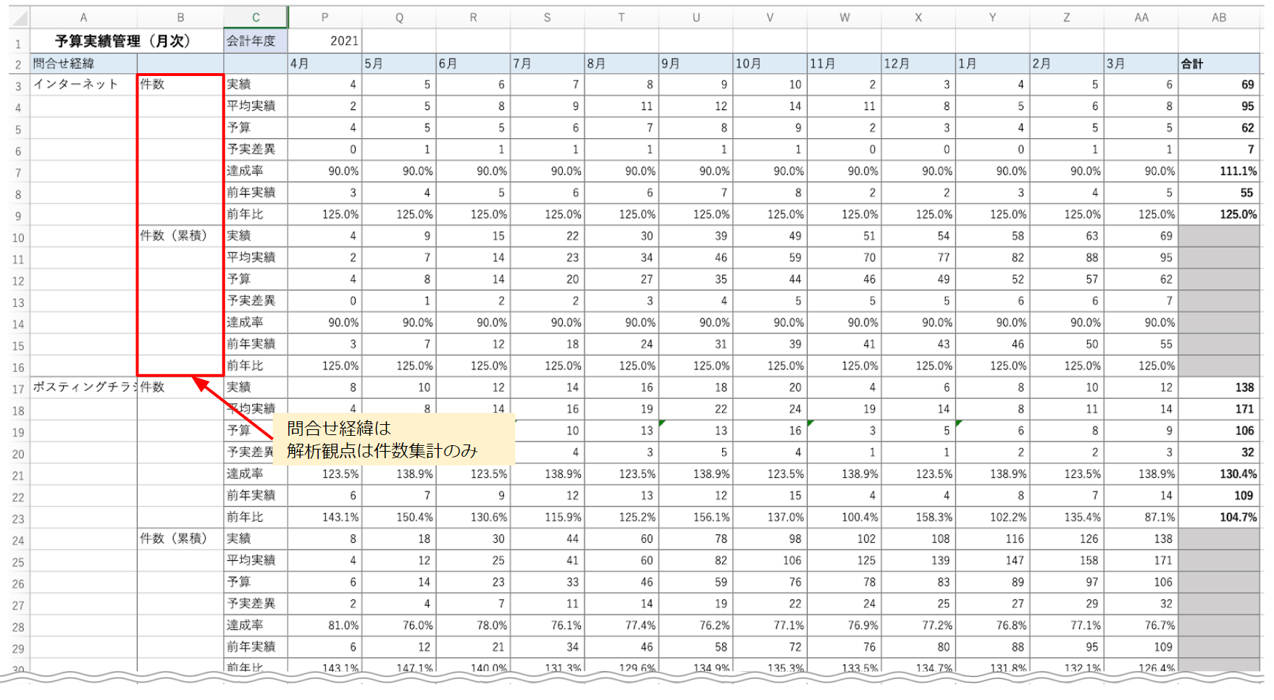Click the first 件数（累積） cell in column B
Image resolution: width=1274 pixels, height=700 pixels.
click(180, 236)
